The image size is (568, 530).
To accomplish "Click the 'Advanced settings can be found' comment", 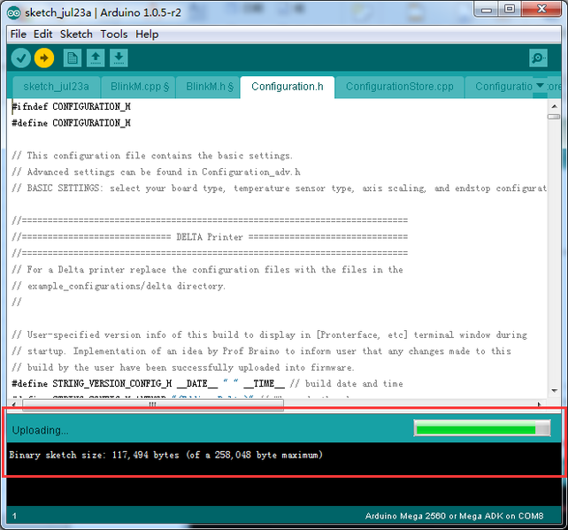I will (x=156, y=172).
